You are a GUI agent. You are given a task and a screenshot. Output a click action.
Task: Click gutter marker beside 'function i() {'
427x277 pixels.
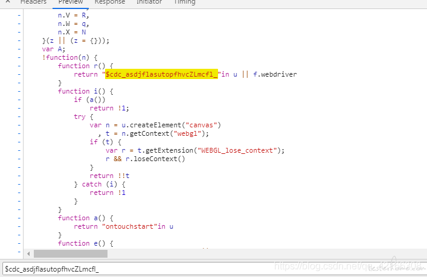[19, 91]
